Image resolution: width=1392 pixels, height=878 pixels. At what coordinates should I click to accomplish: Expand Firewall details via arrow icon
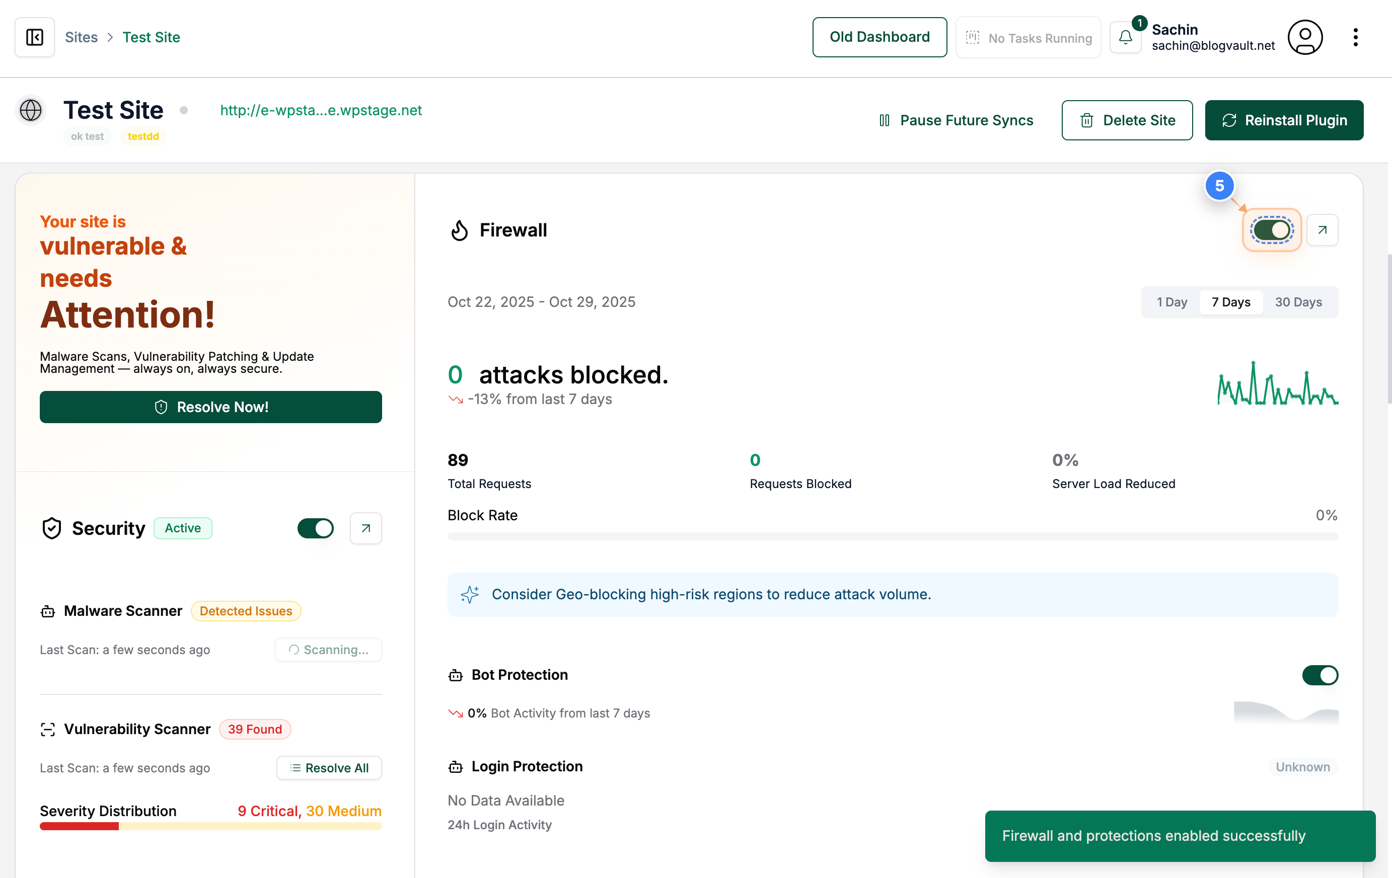(1322, 229)
